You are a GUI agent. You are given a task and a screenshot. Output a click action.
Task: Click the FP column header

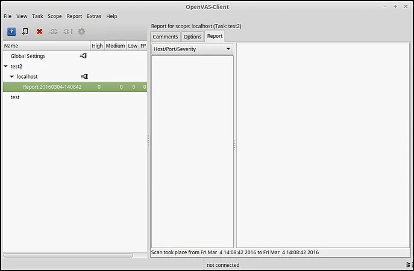pos(143,46)
